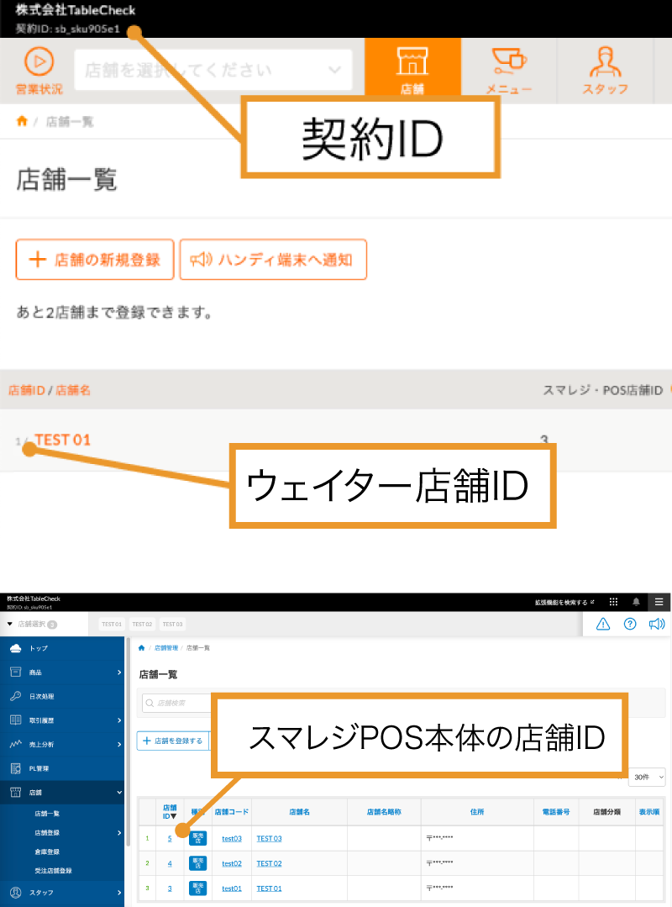This screenshot has width=672, height=907.
Task: Open the TEST 01 store entry
Action: (x=62, y=440)
